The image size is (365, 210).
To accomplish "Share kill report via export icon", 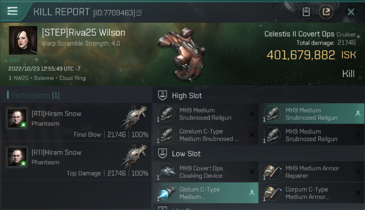I will coord(326,12).
